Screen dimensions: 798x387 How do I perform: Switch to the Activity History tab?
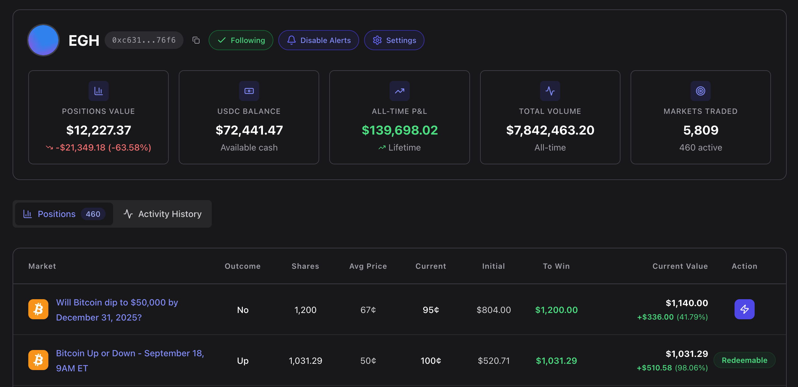(162, 214)
